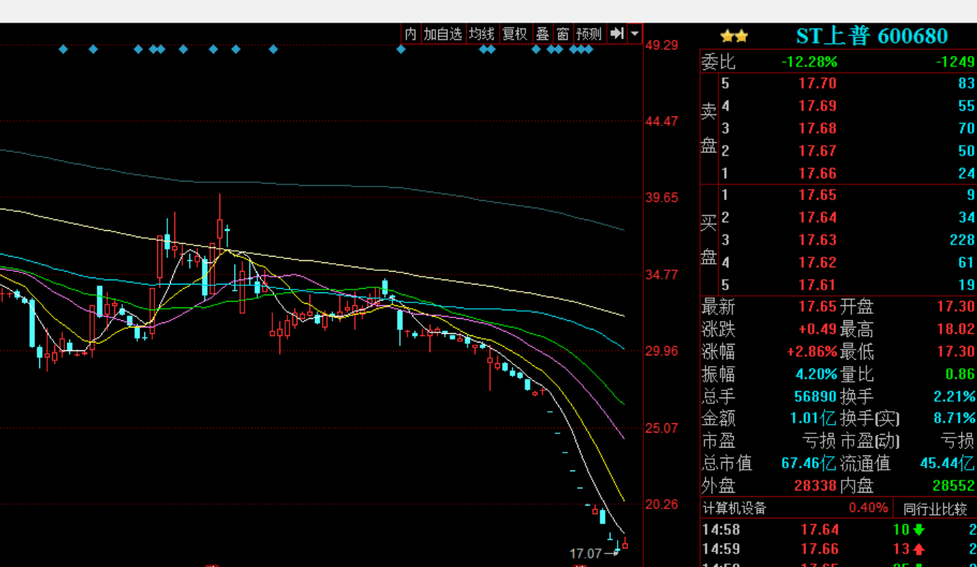
Task: Click the 金额 value 1.01亿
Action: (813, 418)
